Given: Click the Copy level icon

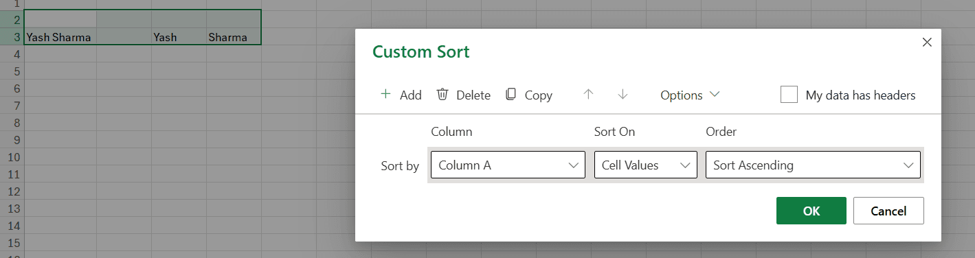Looking at the screenshot, I should tap(511, 95).
